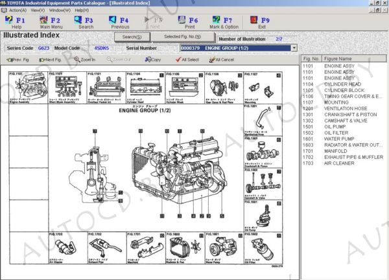The width and height of the screenshot is (389, 280).
Task: Select 1106 TIMING GEAR COVER row
Action: 344,97
